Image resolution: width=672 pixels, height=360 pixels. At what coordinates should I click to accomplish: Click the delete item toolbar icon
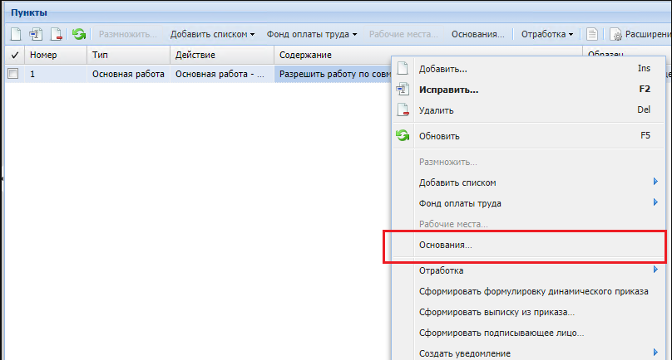point(56,34)
